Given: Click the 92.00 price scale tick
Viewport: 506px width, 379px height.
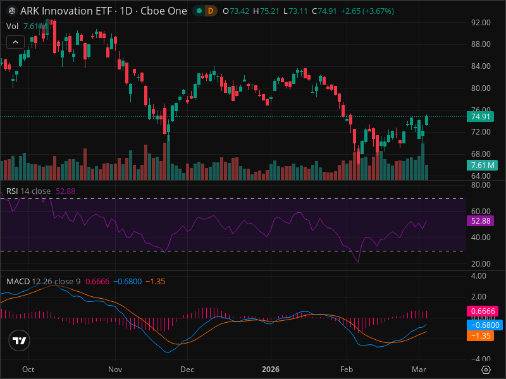Looking at the screenshot, I should click(481, 23).
